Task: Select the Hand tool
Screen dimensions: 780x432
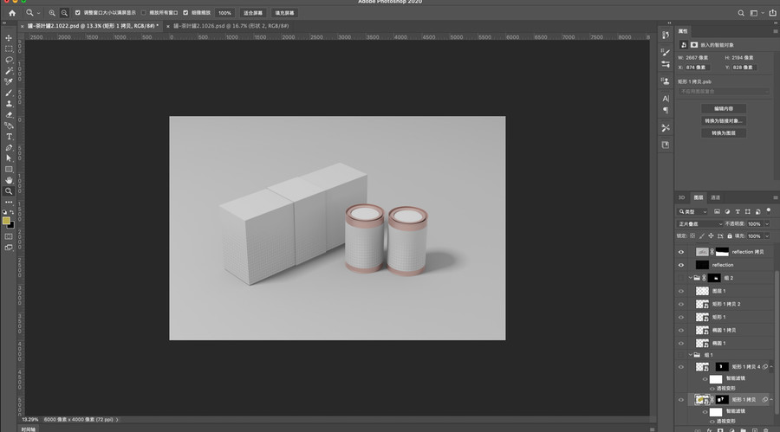Action: click(x=9, y=180)
